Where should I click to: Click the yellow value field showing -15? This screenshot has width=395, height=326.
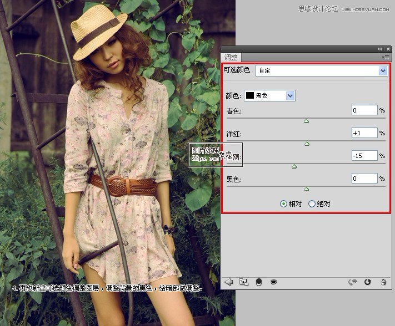[x=364, y=156]
